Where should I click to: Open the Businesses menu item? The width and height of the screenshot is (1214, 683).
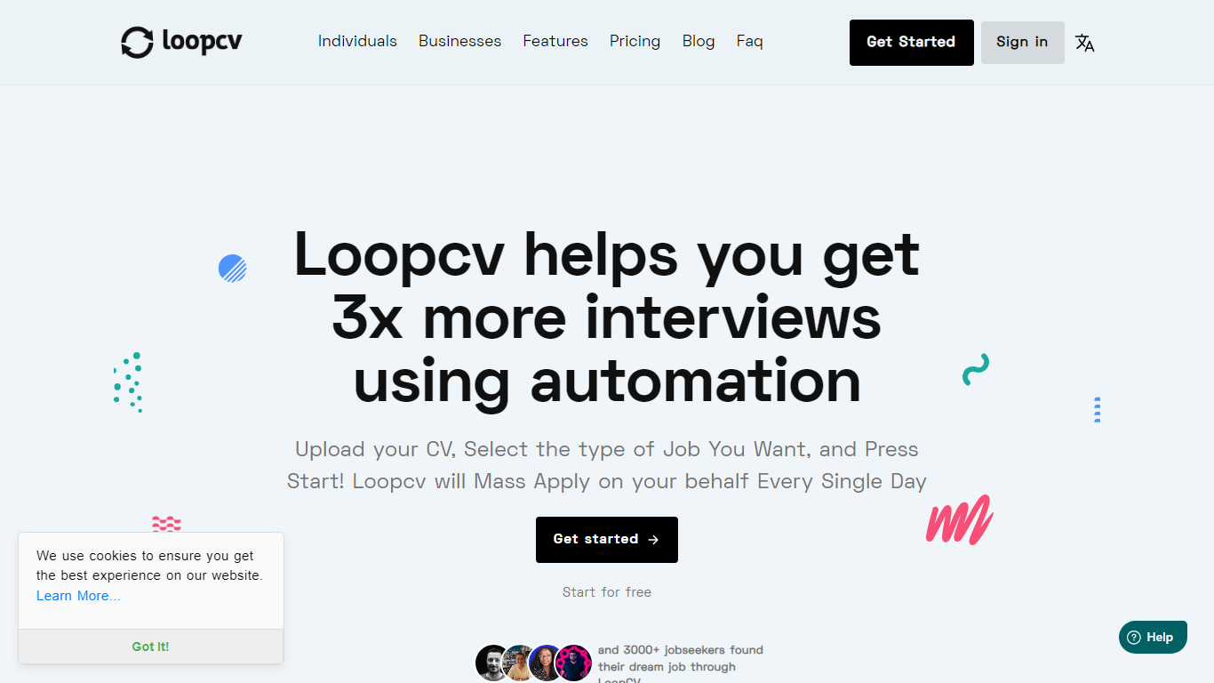tap(459, 41)
